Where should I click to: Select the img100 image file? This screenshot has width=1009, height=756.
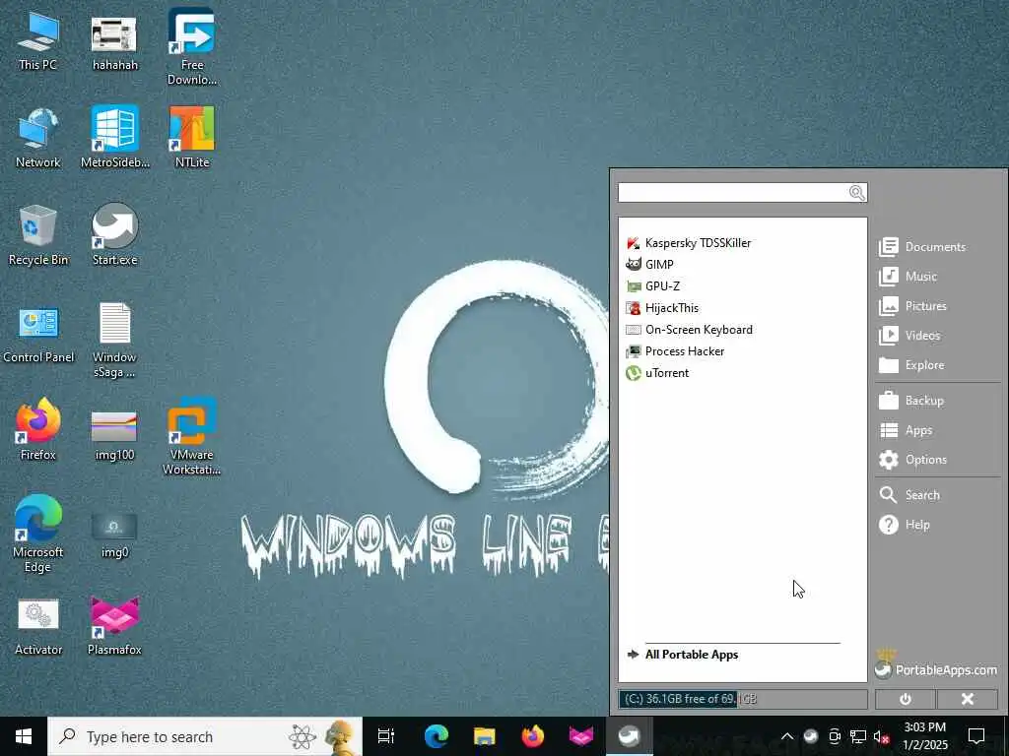point(114,437)
